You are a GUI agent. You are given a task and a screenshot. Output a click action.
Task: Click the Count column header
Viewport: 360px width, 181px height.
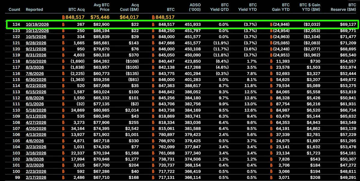14,10
